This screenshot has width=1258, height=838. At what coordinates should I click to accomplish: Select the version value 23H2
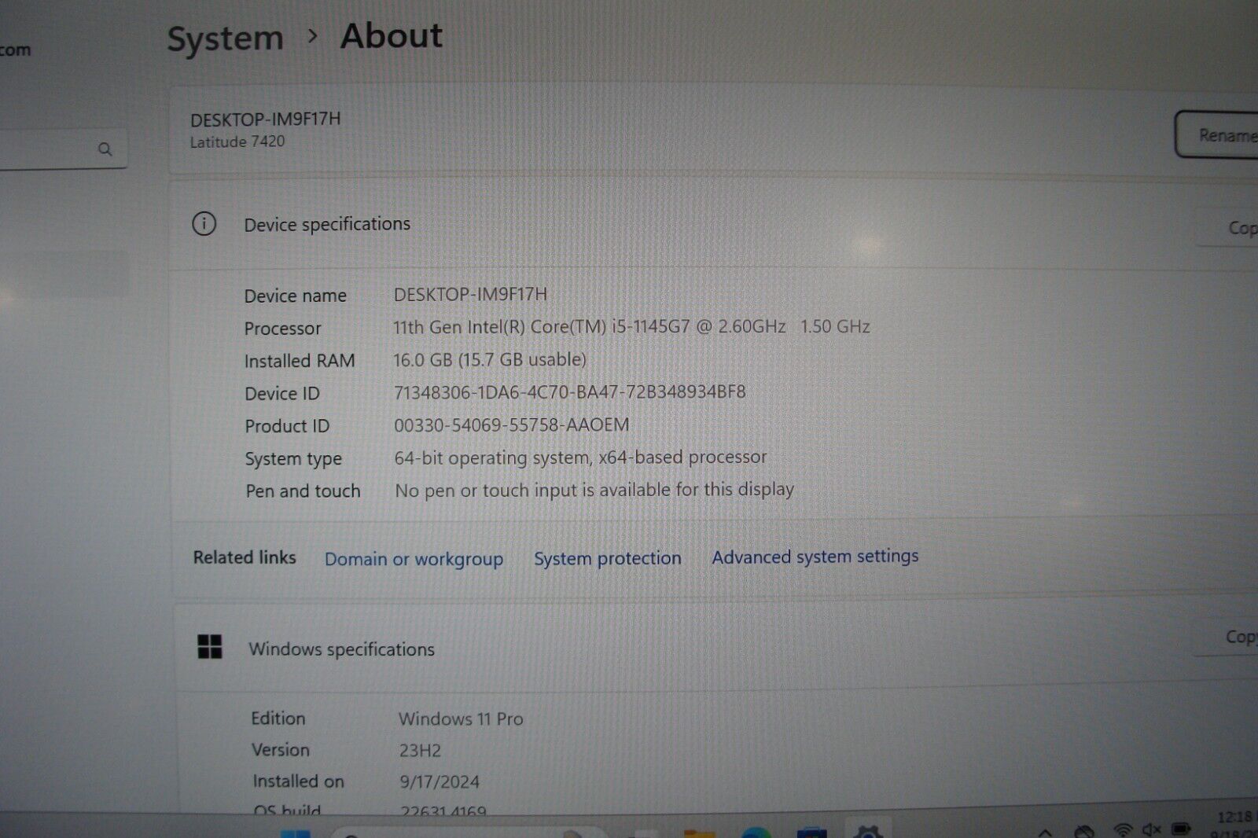(x=420, y=751)
